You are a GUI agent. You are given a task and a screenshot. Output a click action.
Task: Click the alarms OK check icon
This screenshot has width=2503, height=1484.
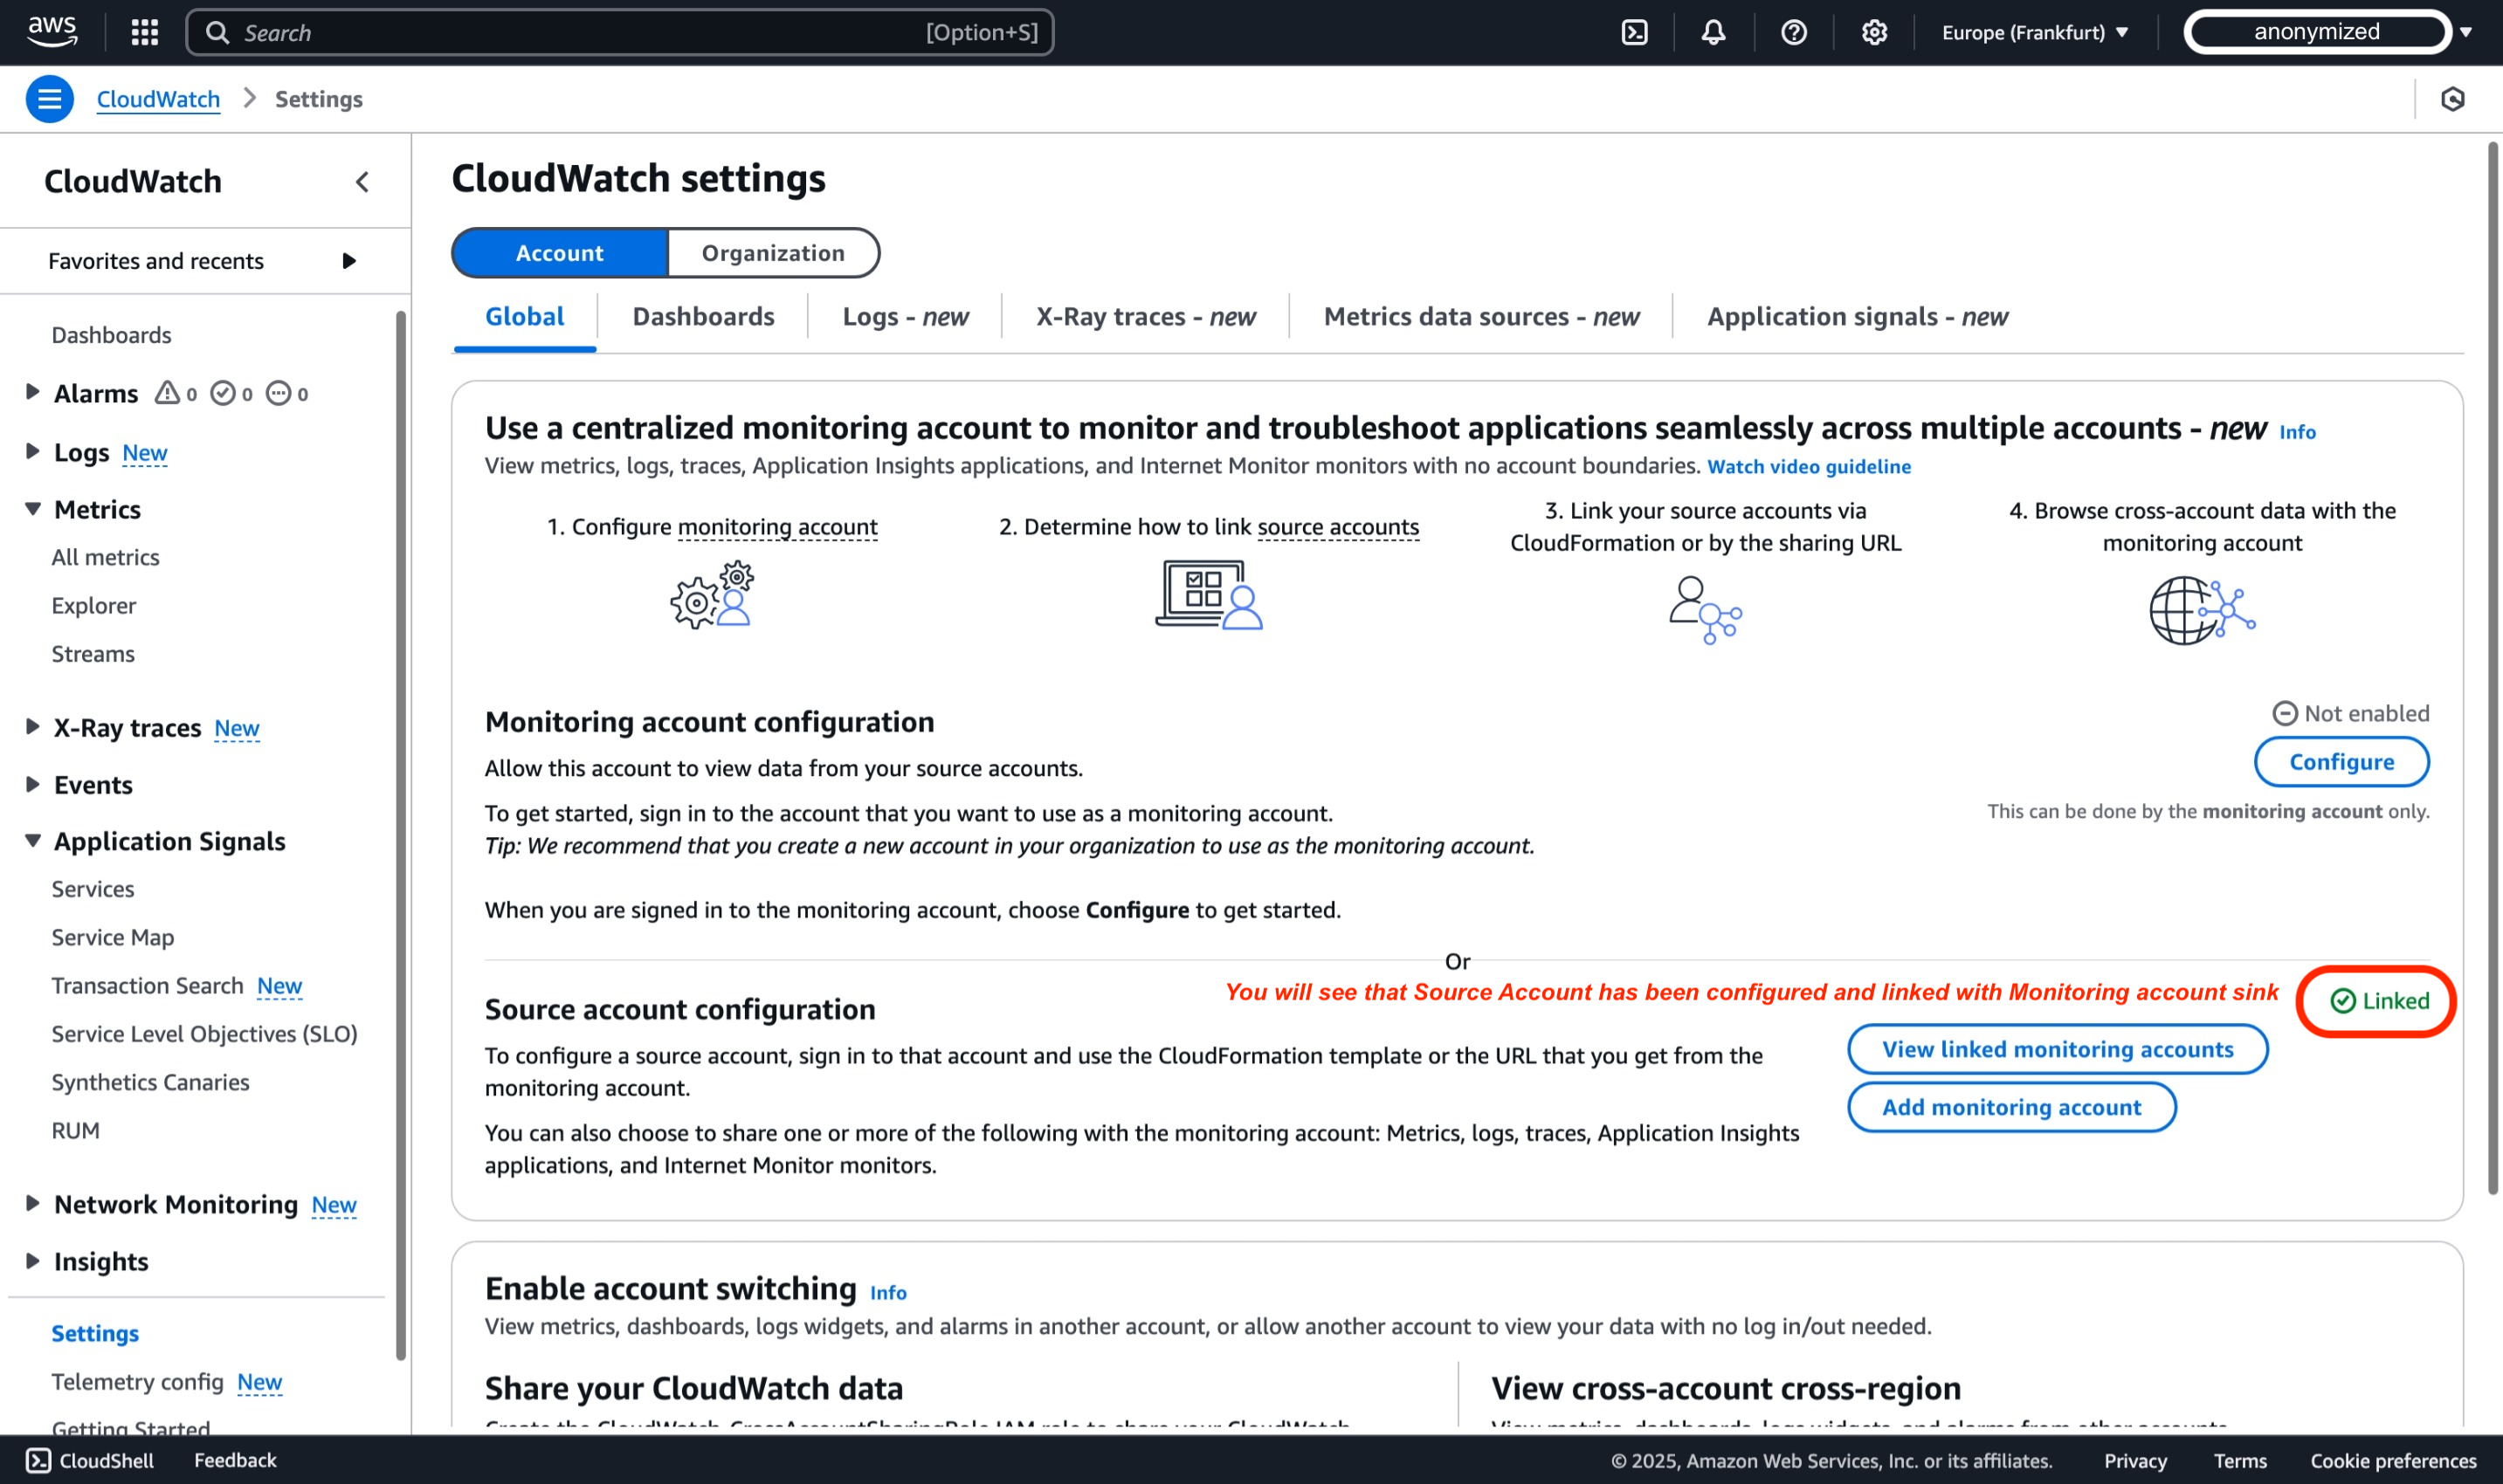click(x=223, y=392)
